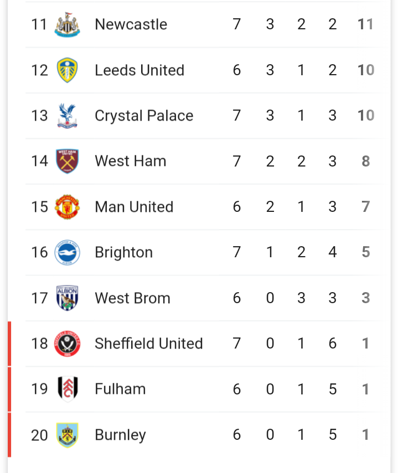Tap the Leeds United crest icon
Screen dimensions: 398x473
[x=68, y=70]
